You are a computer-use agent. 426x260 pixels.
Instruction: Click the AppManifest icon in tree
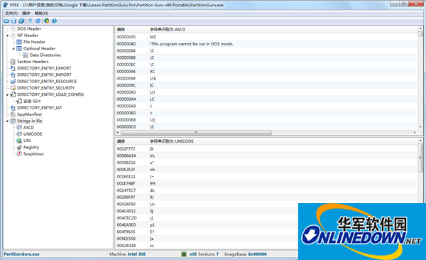point(13,114)
